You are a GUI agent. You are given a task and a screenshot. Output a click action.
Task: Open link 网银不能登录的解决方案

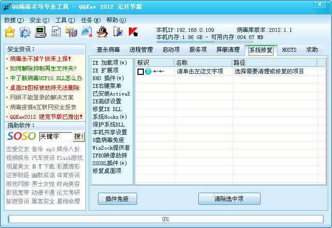pyautogui.click(x=41, y=98)
